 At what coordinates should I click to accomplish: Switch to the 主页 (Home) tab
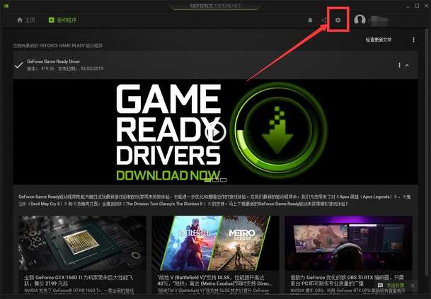pos(25,20)
